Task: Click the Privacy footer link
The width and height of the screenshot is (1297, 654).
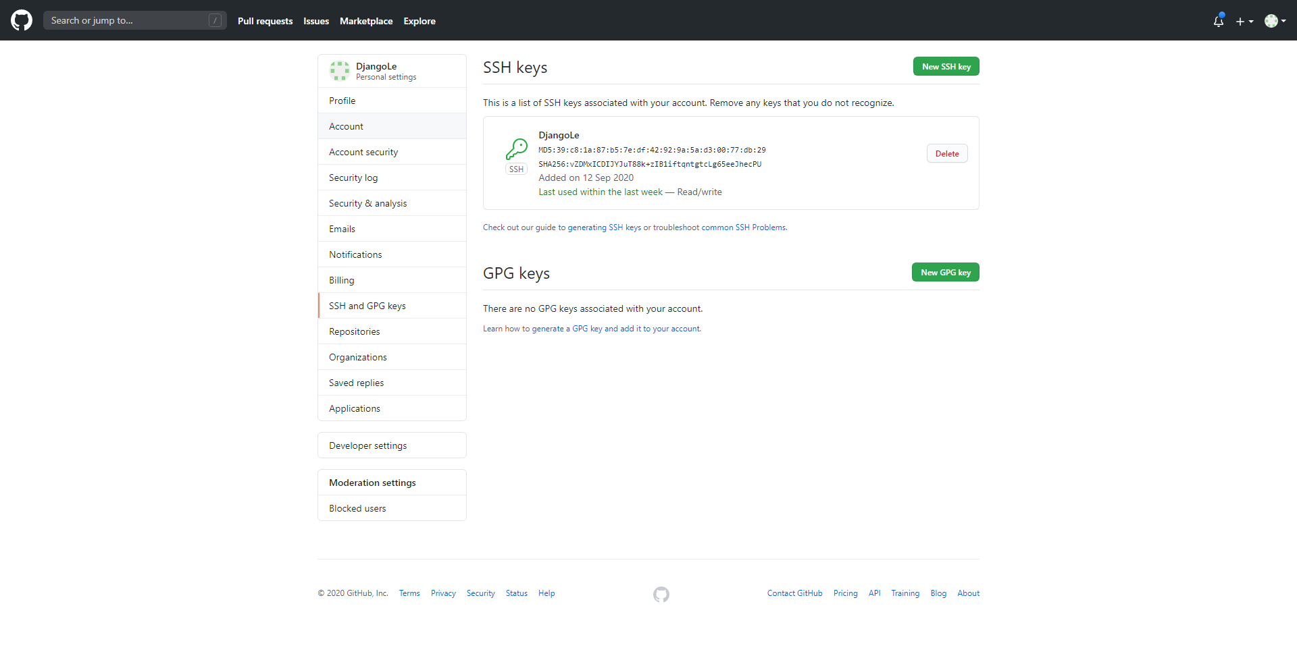Action: point(443,593)
